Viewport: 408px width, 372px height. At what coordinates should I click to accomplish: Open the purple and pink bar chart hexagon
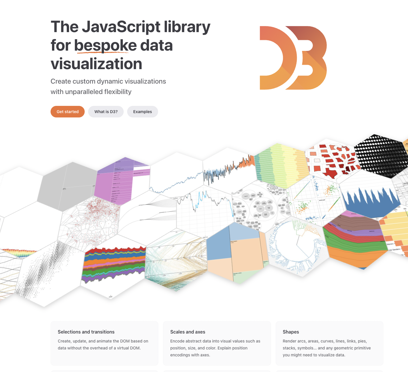pos(124,182)
